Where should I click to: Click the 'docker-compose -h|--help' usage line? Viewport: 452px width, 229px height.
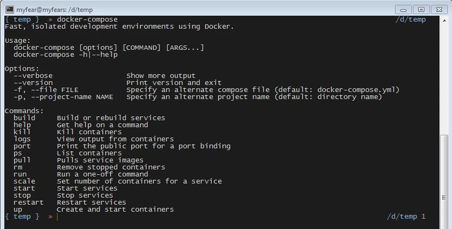pos(66,55)
